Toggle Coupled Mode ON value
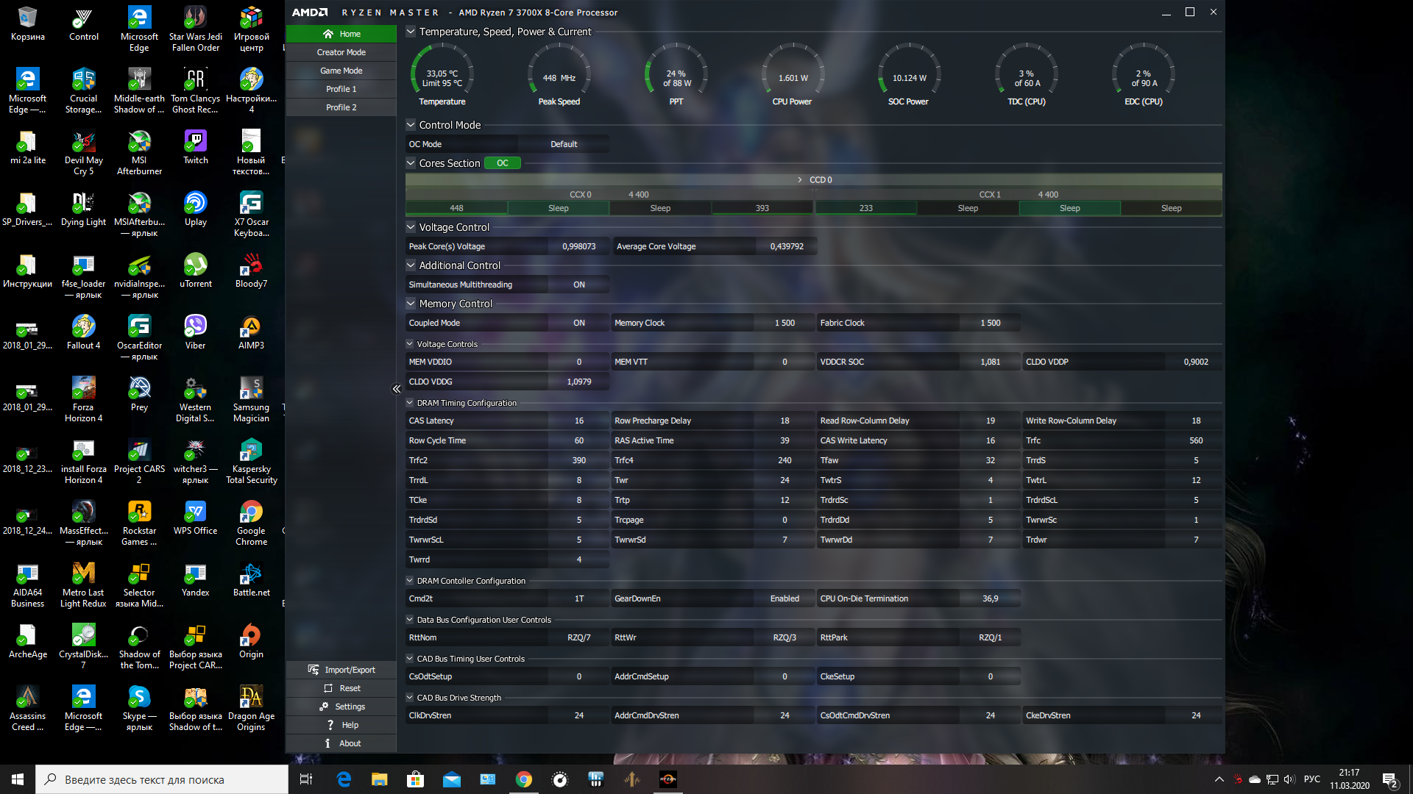1413x794 pixels. 578,323
